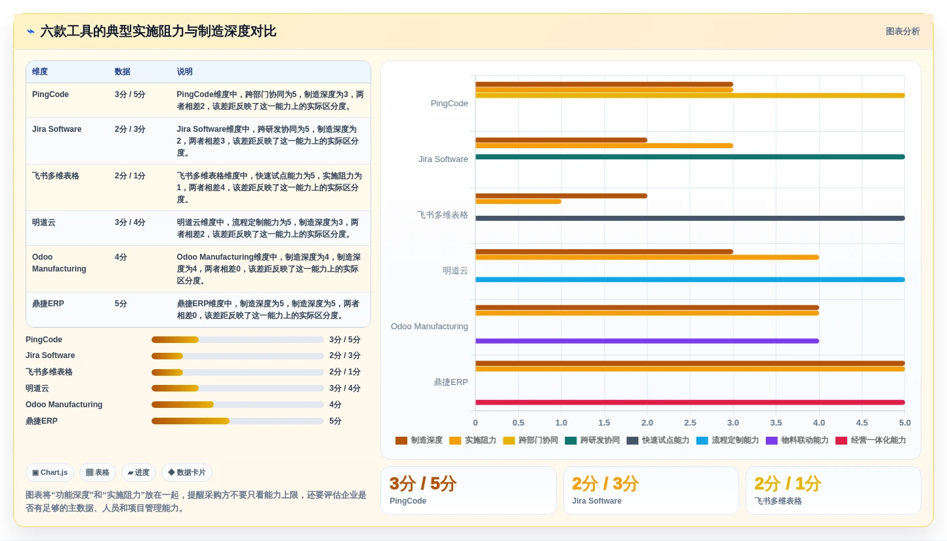Image resolution: width=947 pixels, height=541 pixels.
Task: Click the x-axis tick label 5.0
Action: 905,423
